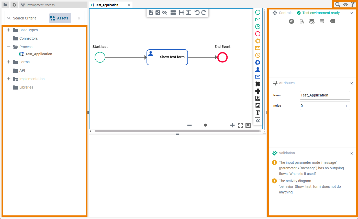Viewport: 358px width, 219px height.
Task: Expand the Base Types folder
Action: (9, 30)
